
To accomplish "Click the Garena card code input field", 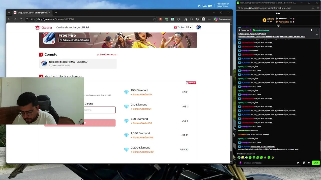I will [x=100, y=110].
